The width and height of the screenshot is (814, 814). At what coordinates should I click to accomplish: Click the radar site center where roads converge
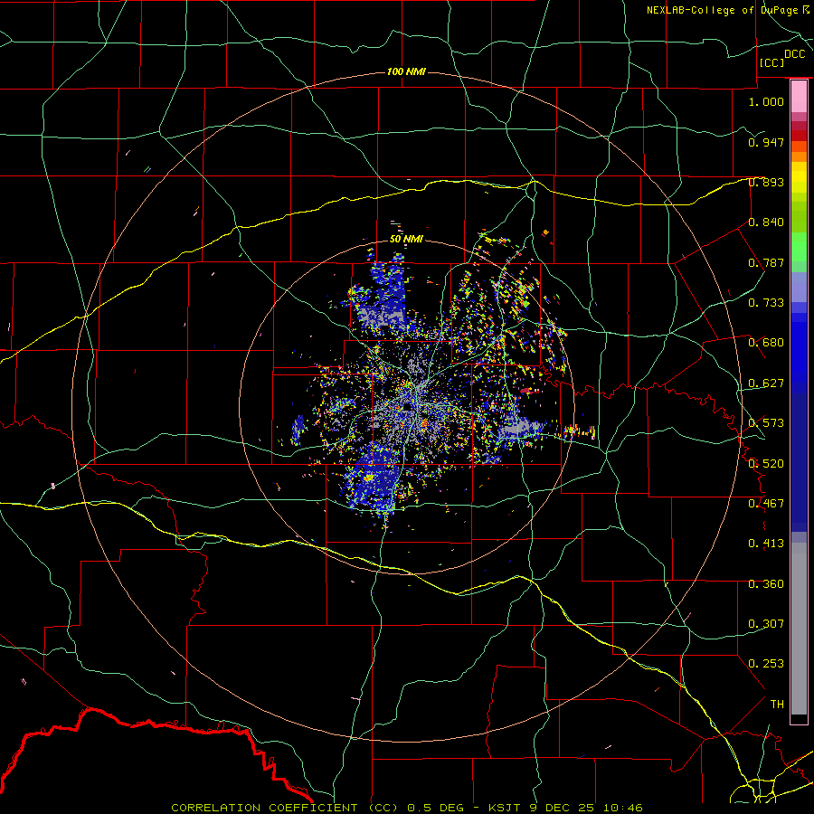pos(408,407)
